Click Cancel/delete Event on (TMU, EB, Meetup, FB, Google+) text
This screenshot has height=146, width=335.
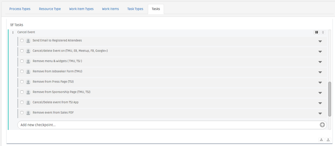[x=70, y=51]
